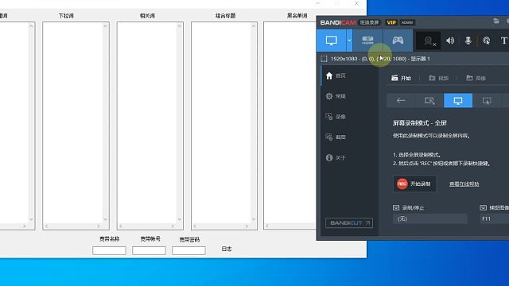This screenshot has height=286, width=509.
Task: Click the 相关词 list scroll-right arrow
Action: point(173,226)
